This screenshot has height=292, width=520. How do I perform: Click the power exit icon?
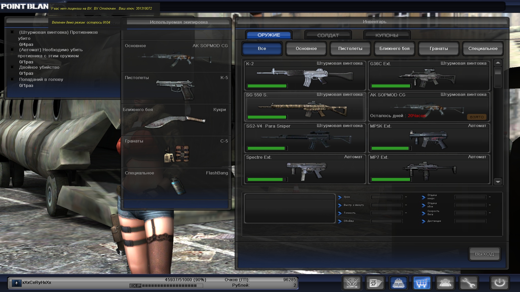click(499, 283)
